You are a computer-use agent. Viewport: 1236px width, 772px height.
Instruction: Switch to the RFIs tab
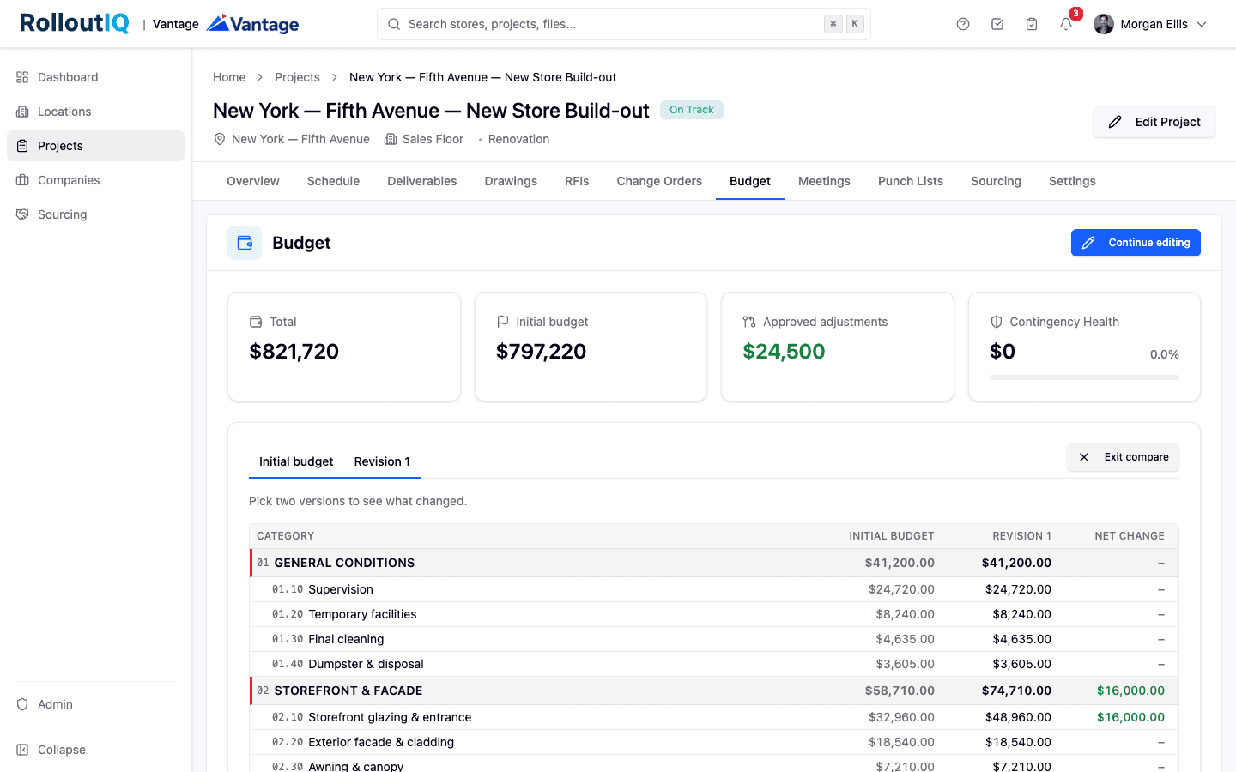click(577, 181)
